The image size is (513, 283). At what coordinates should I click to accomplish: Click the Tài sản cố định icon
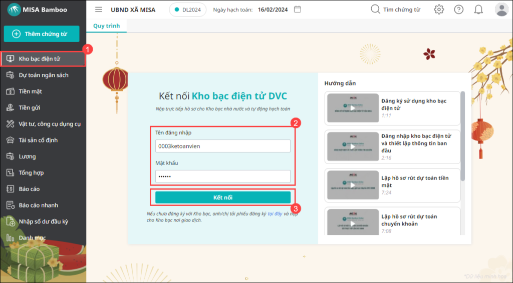[10, 140]
